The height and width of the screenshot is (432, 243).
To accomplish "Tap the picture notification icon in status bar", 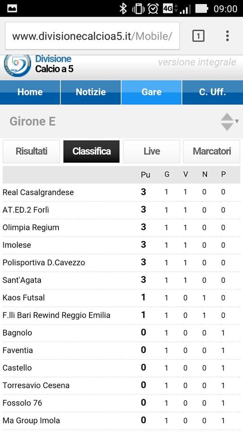I will [x=12, y=9].
